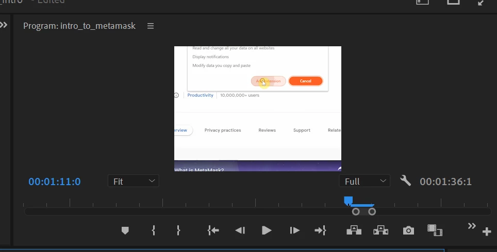Click the Mark In bracket button
This screenshot has width=497, height=252.
tap(154, 230)
